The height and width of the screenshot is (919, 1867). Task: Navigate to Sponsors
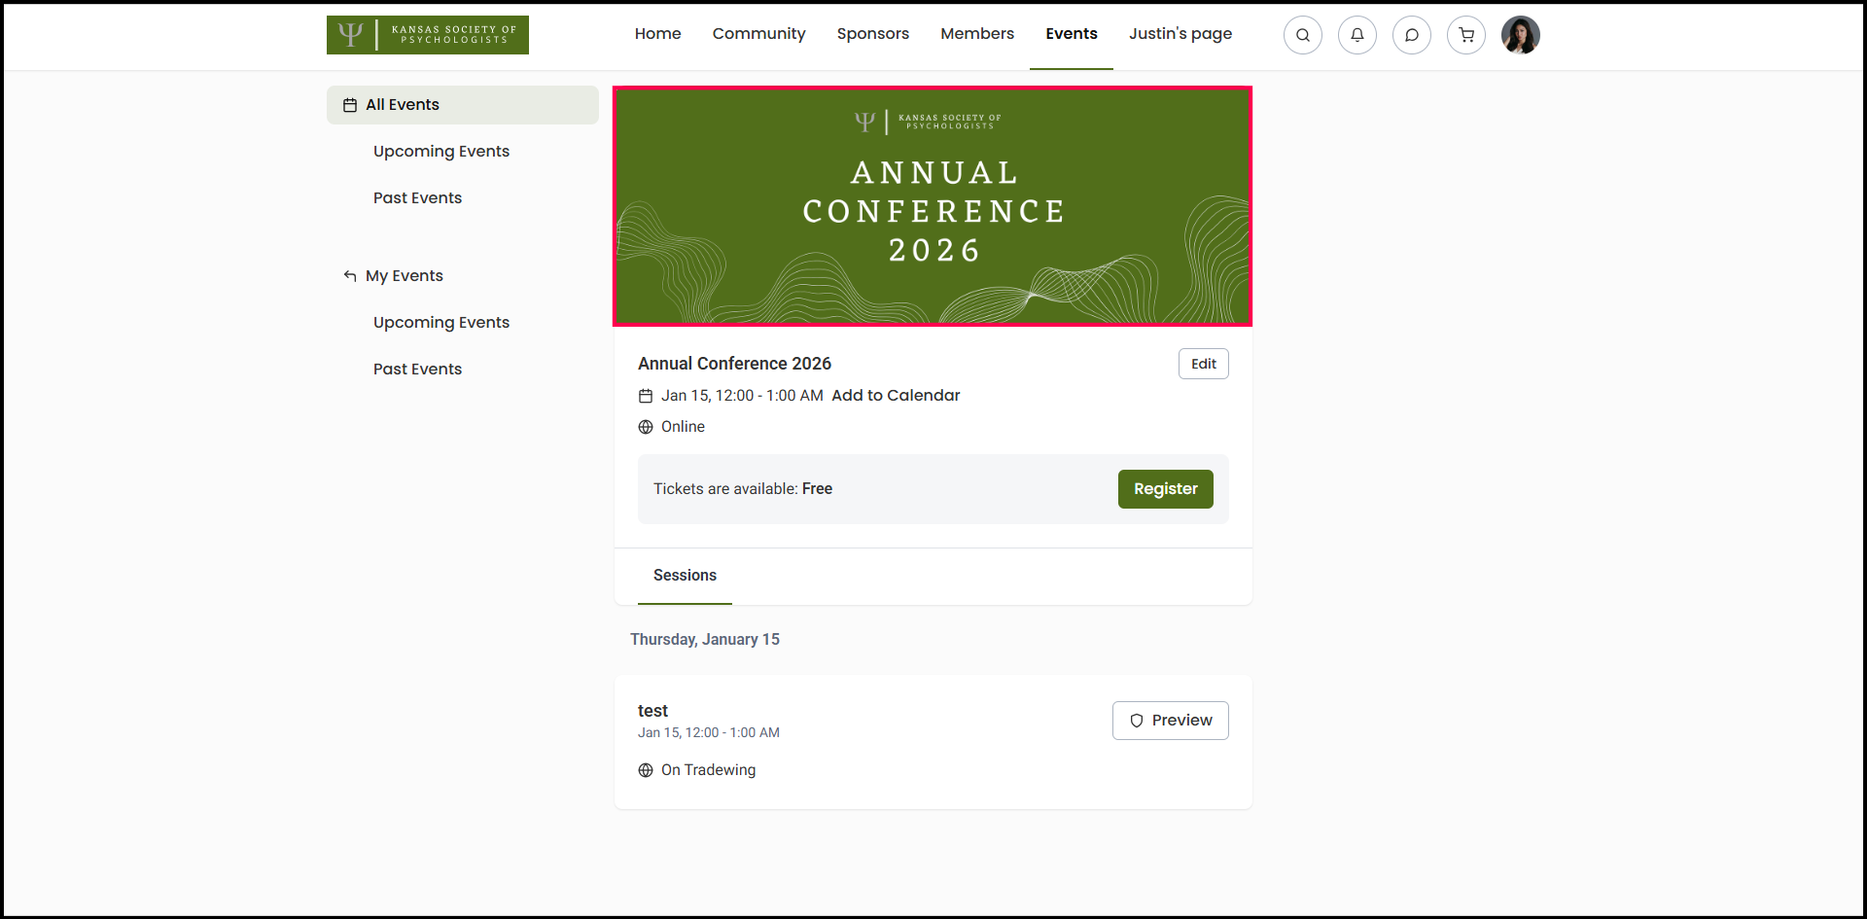click(x=872, y=34)
